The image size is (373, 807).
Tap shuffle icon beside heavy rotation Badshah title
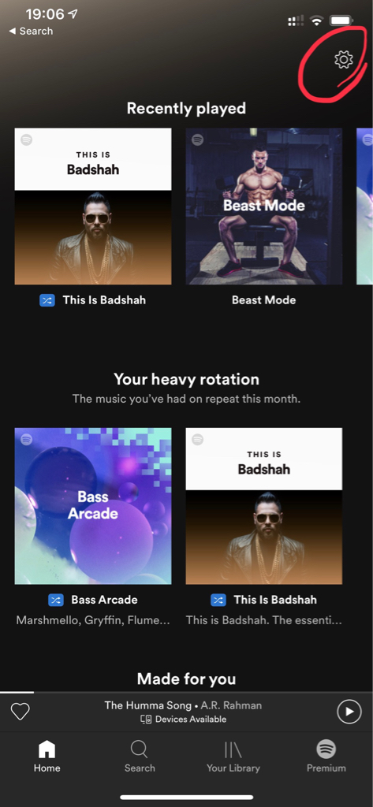218,600
